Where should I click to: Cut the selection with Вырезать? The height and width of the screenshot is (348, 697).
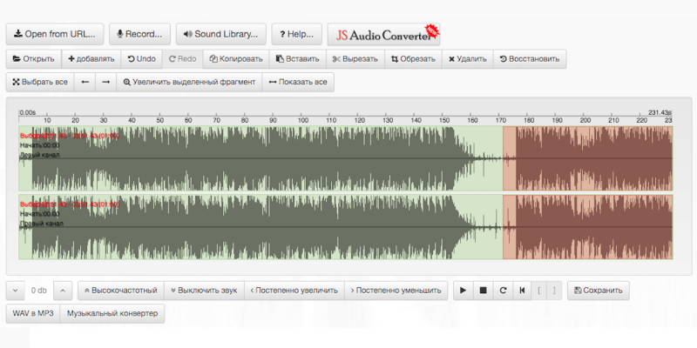[355, 59]
